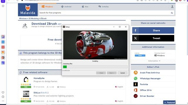Open the 3D Modeling breadcrumb link
This screenshot has width=188, height=105.
(33, 18)
